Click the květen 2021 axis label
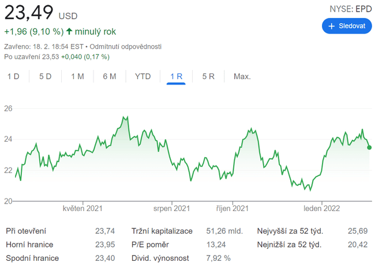The height and width of the screenshot is (266, 375). [x=82, y=208]
